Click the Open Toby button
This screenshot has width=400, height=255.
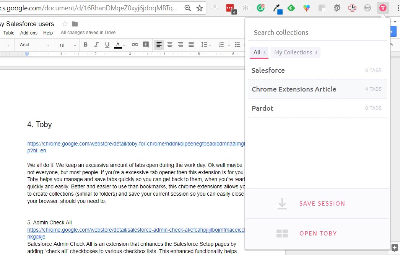click(317, 234)
